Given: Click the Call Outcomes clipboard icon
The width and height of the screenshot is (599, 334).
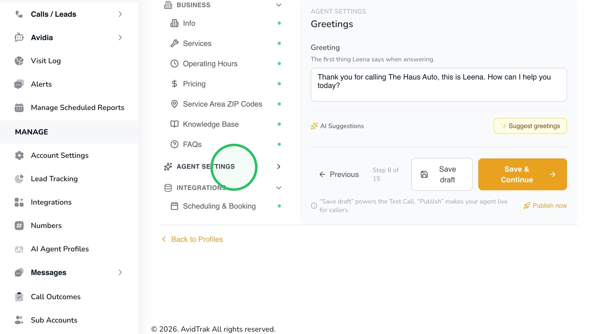Looking at the screenshot, I should tap(19, 297).
